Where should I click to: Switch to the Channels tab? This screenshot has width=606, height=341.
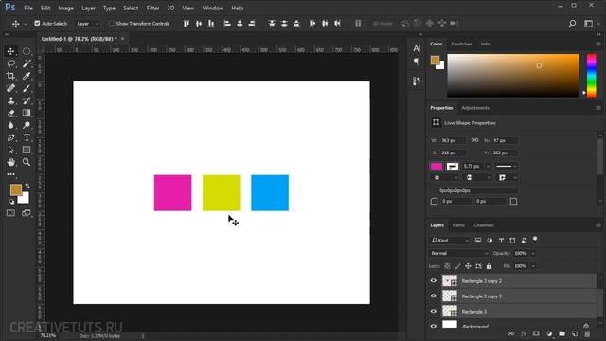coord(484,225)
